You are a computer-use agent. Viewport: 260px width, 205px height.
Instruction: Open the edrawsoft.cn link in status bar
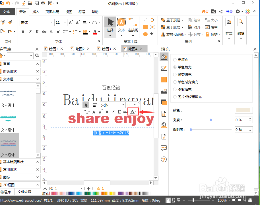[x=21, y=200]
